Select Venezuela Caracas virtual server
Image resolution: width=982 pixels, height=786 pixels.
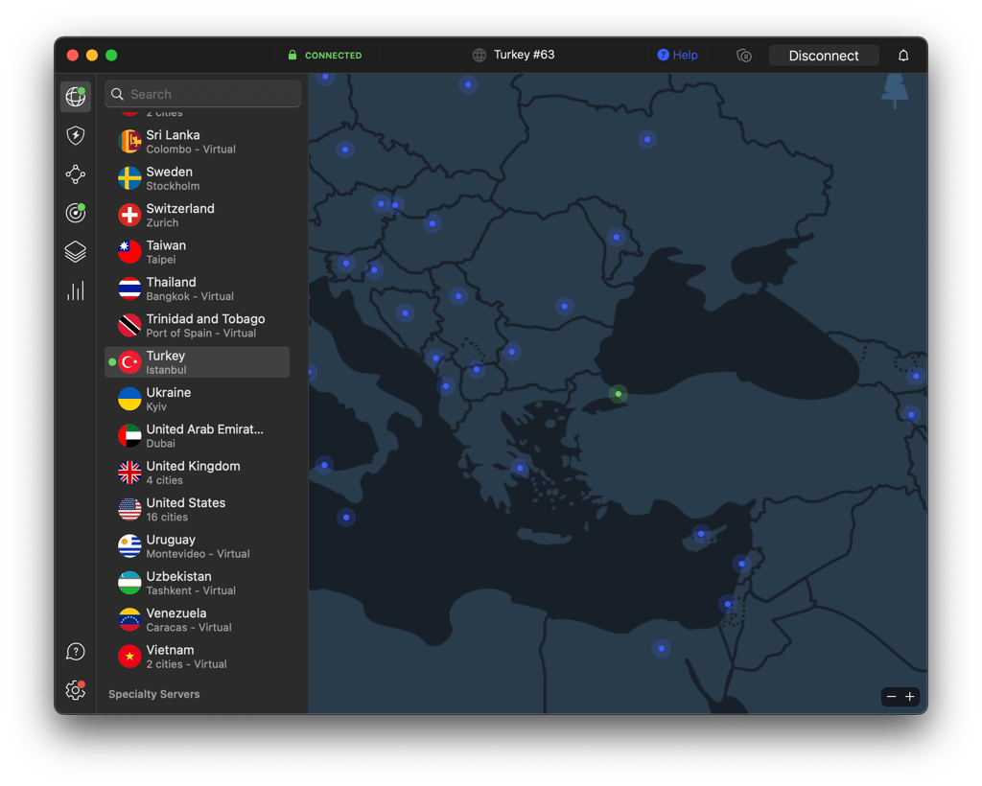coord(198,619)
